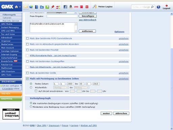Click the Freie Eingabe text field
The width and height of the screenshot is (173, 130).
pyautogui.click(x=62, y=16)
